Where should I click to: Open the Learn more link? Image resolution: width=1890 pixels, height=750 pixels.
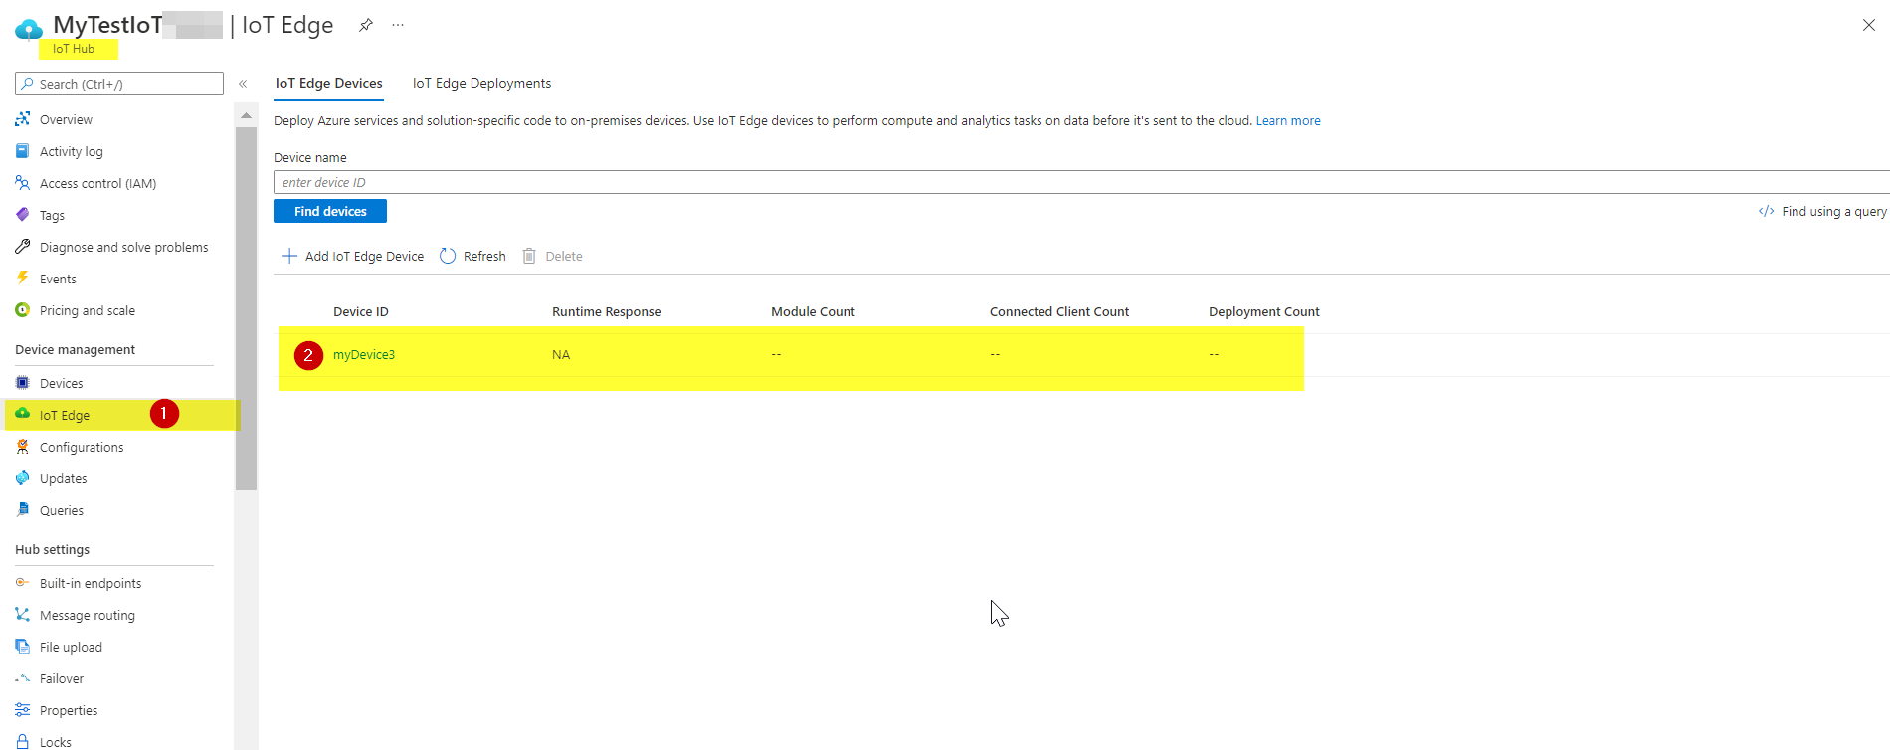(x=1288, y=120)
